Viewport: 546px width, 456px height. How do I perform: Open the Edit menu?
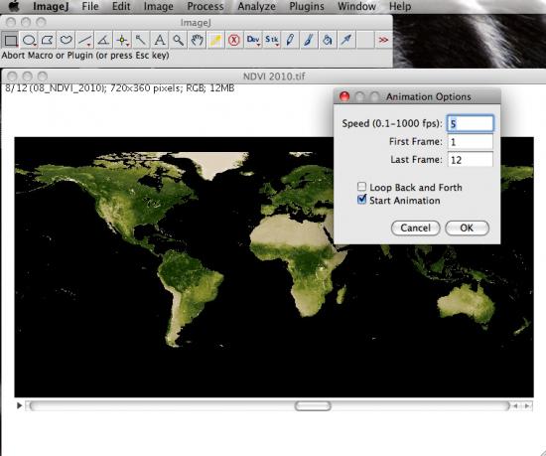pyautogui.click(x=121, y=6)
